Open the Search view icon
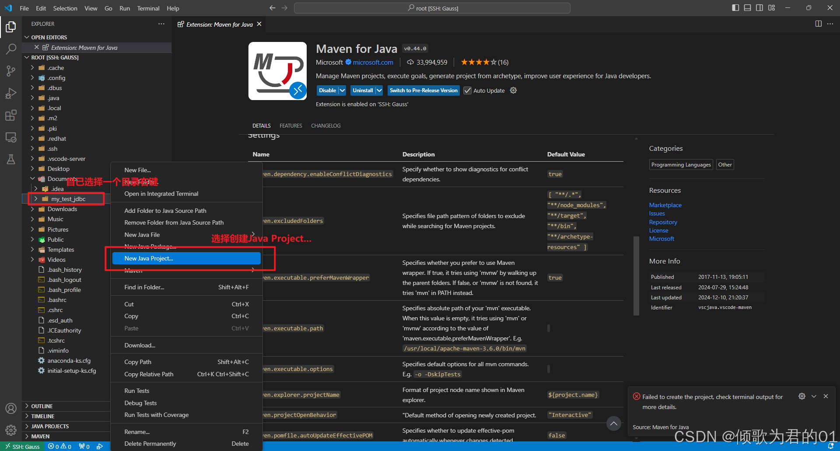This screenshot has height=451, width=840. coord(11,49)
